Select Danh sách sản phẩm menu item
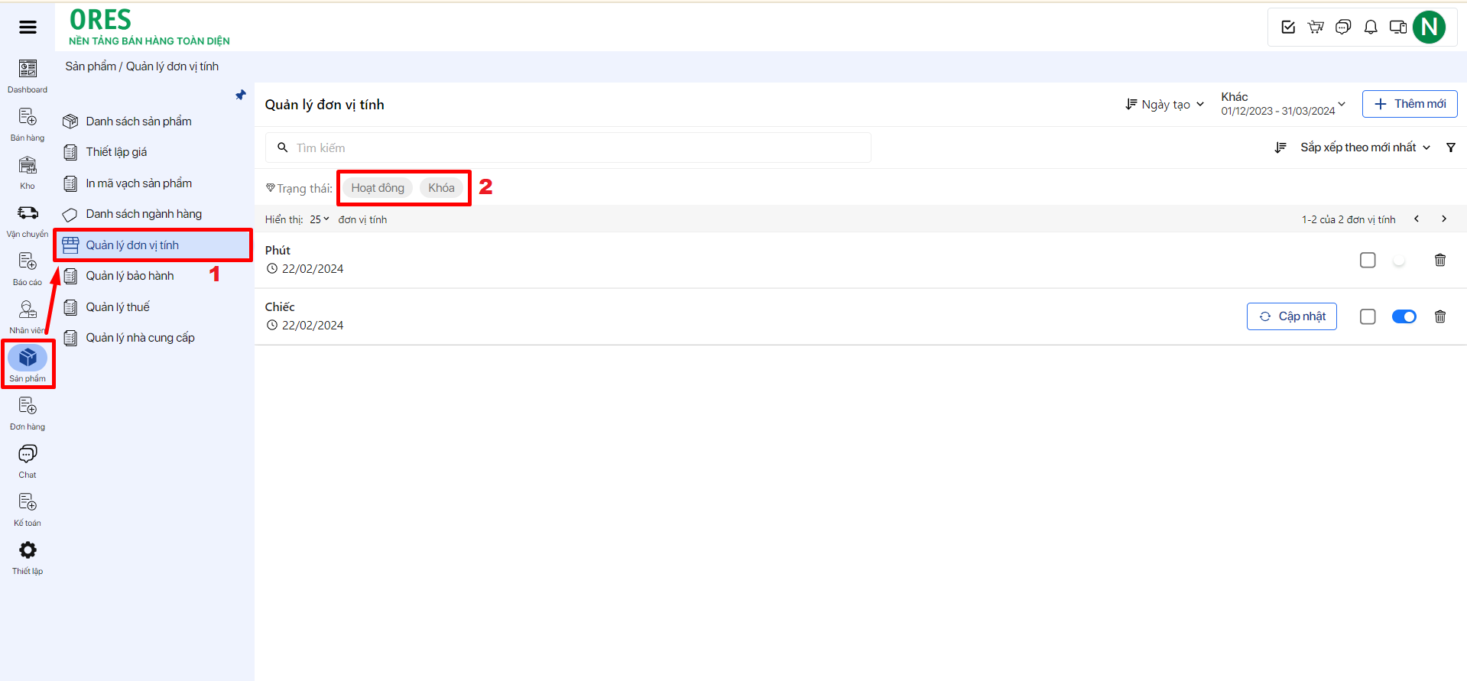Viewport: 1467px width, 681px height. [138, 122]
